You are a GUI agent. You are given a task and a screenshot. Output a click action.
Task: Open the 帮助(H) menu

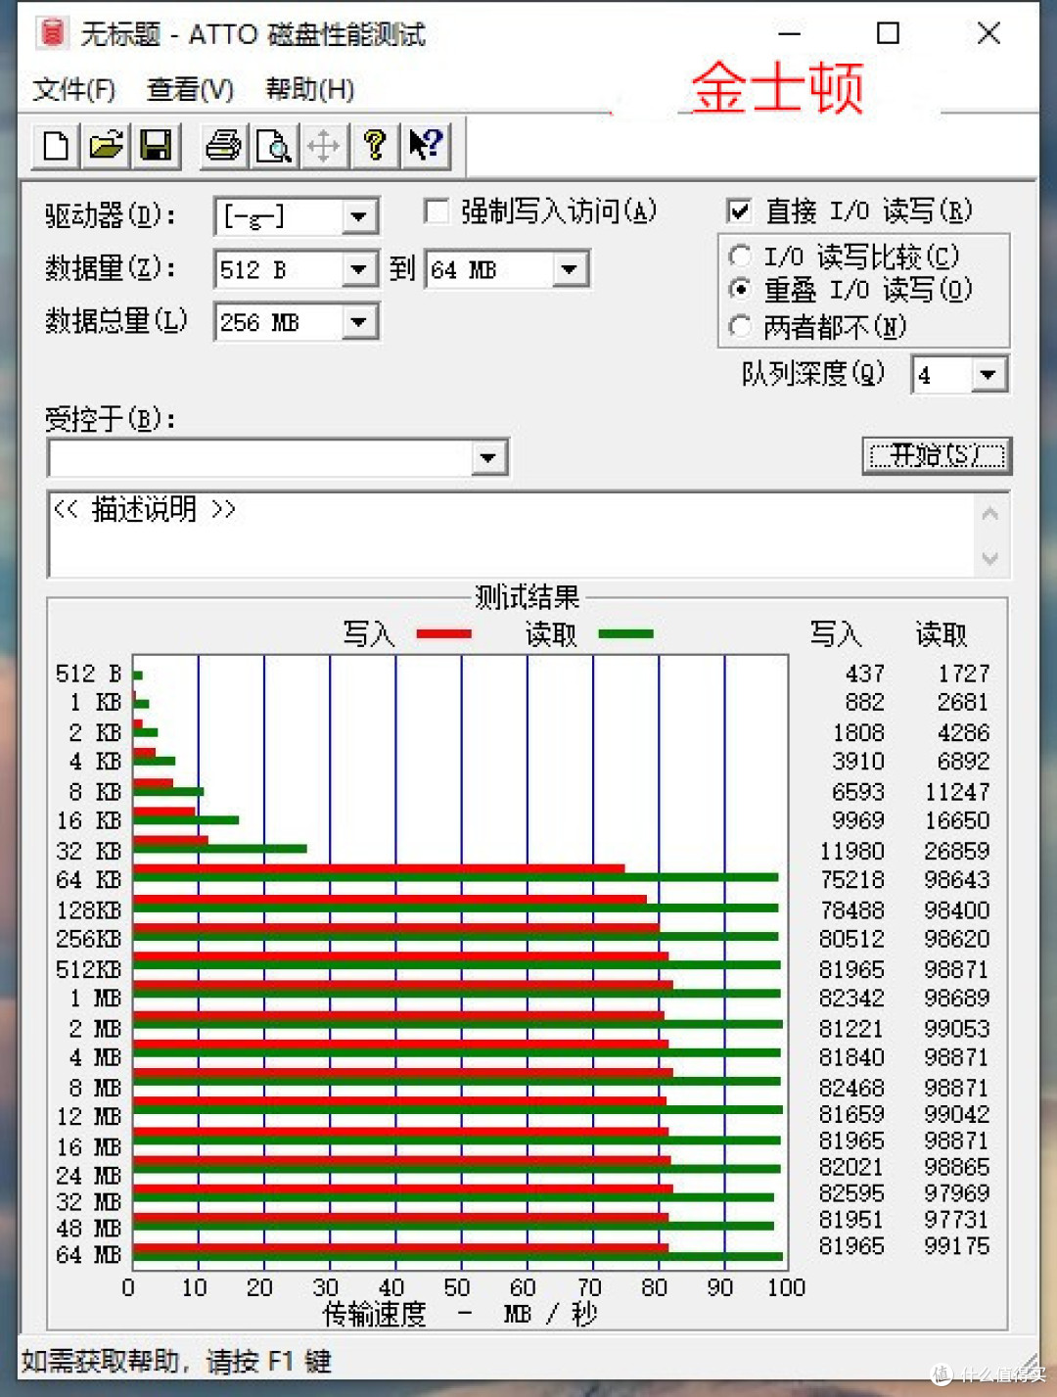click(310, 90)
